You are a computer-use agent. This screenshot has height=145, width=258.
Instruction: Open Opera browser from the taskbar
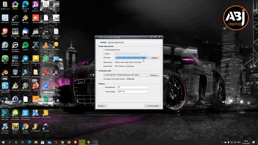tap(56, 142)
